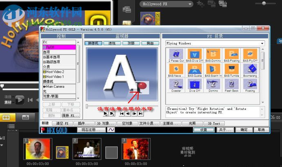Select the BAS-Tumble effect
The image size is (282, 167).
pyautogui.click(x=232, y=70)
